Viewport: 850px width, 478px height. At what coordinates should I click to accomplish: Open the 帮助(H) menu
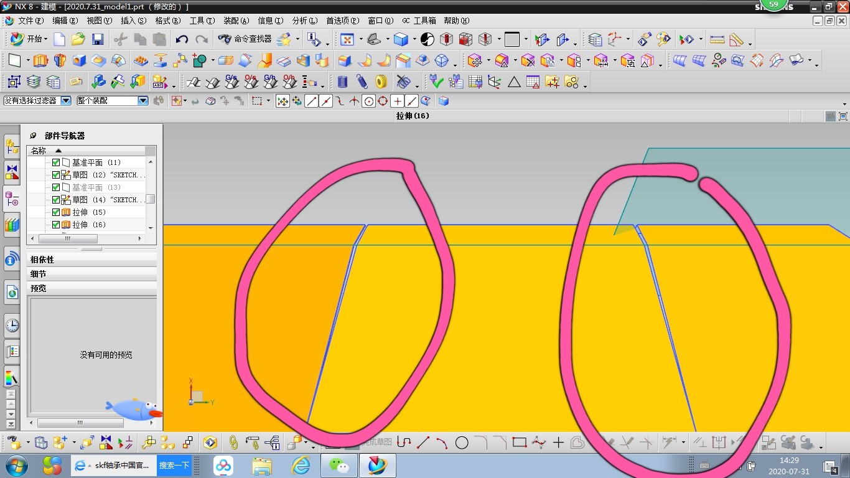[456, 21]
